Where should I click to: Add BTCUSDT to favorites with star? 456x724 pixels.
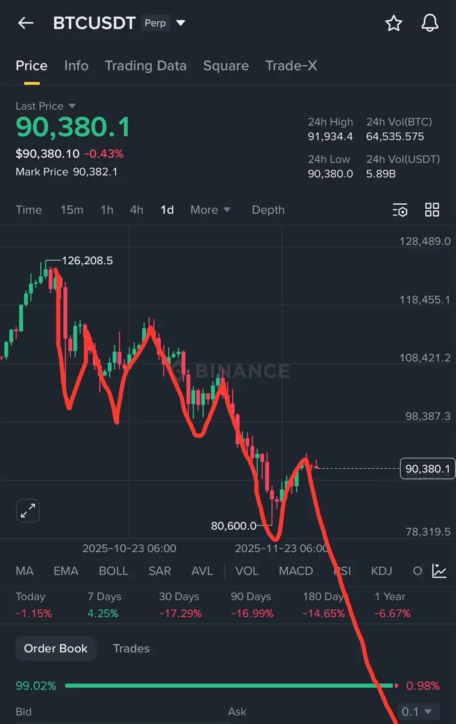pyautogui.click(x=393, y=24)
